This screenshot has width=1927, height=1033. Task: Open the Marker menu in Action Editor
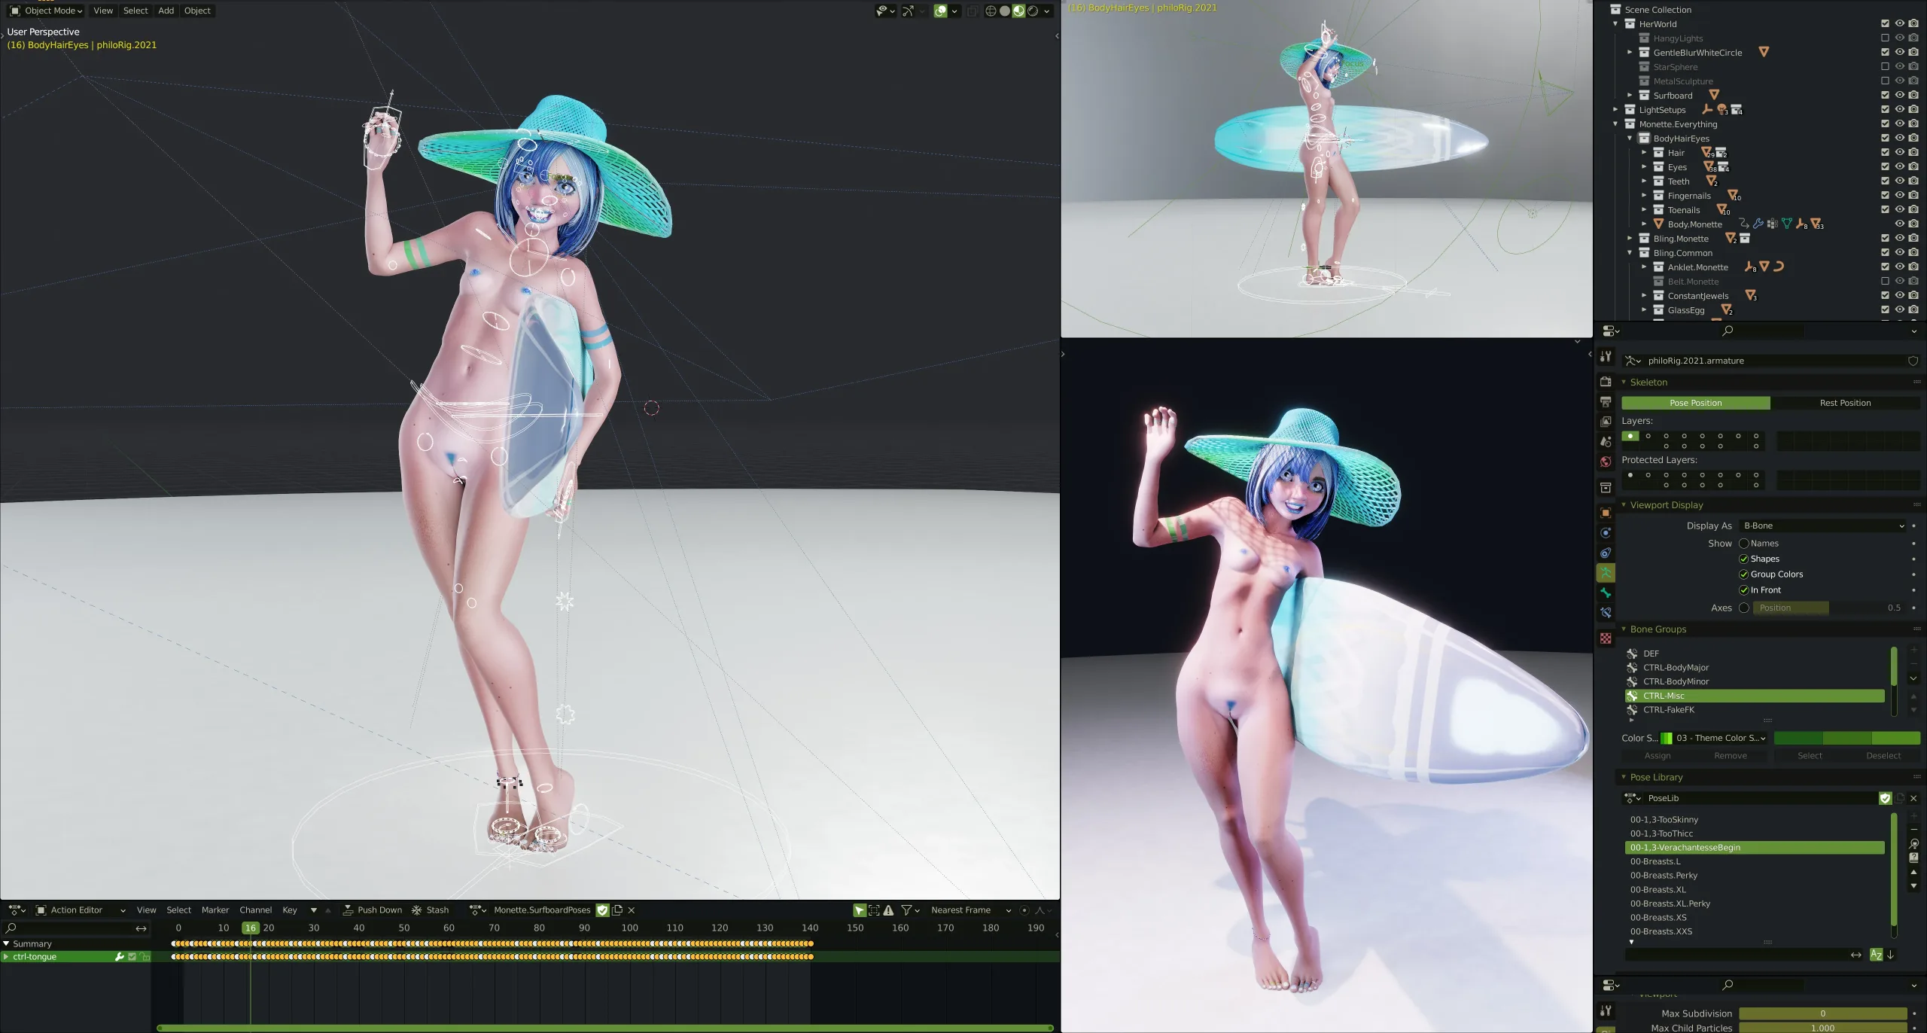pyautogui.click(x=215, y=910)
